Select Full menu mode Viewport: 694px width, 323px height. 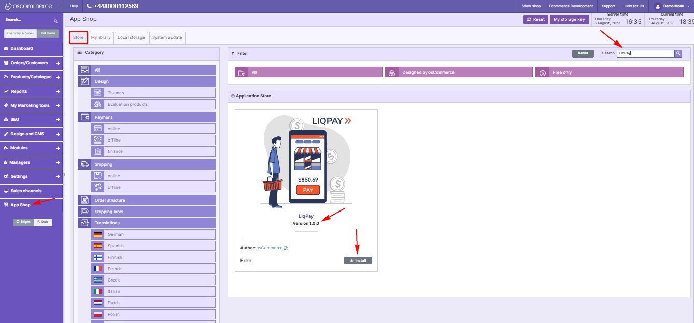tap(48, 33)
